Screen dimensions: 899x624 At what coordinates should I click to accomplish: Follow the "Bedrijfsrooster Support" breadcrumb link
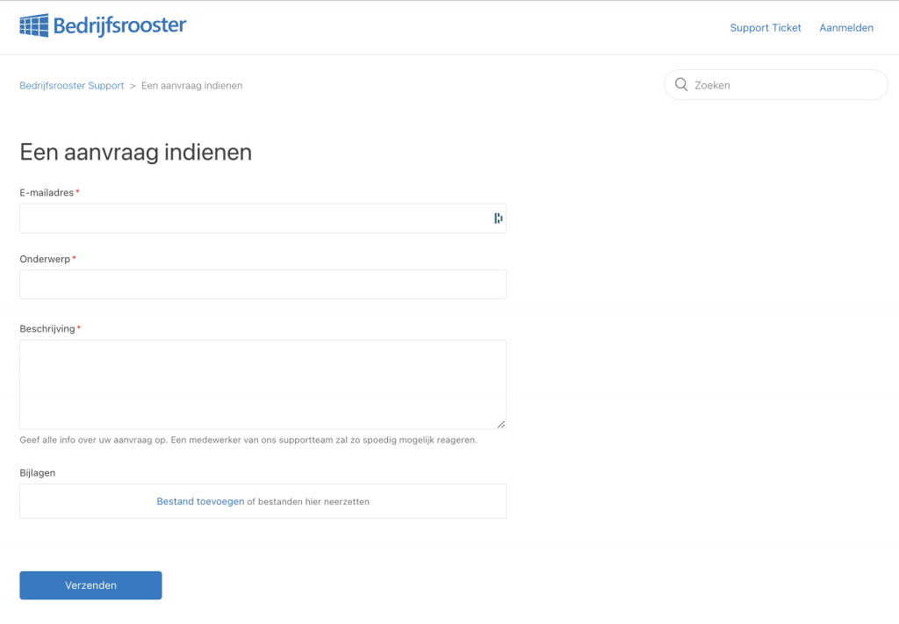(x=71, y=85)
